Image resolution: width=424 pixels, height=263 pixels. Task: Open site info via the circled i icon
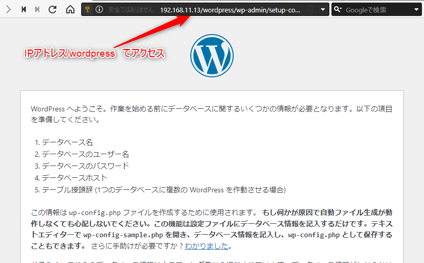click(x=99, y=10)
